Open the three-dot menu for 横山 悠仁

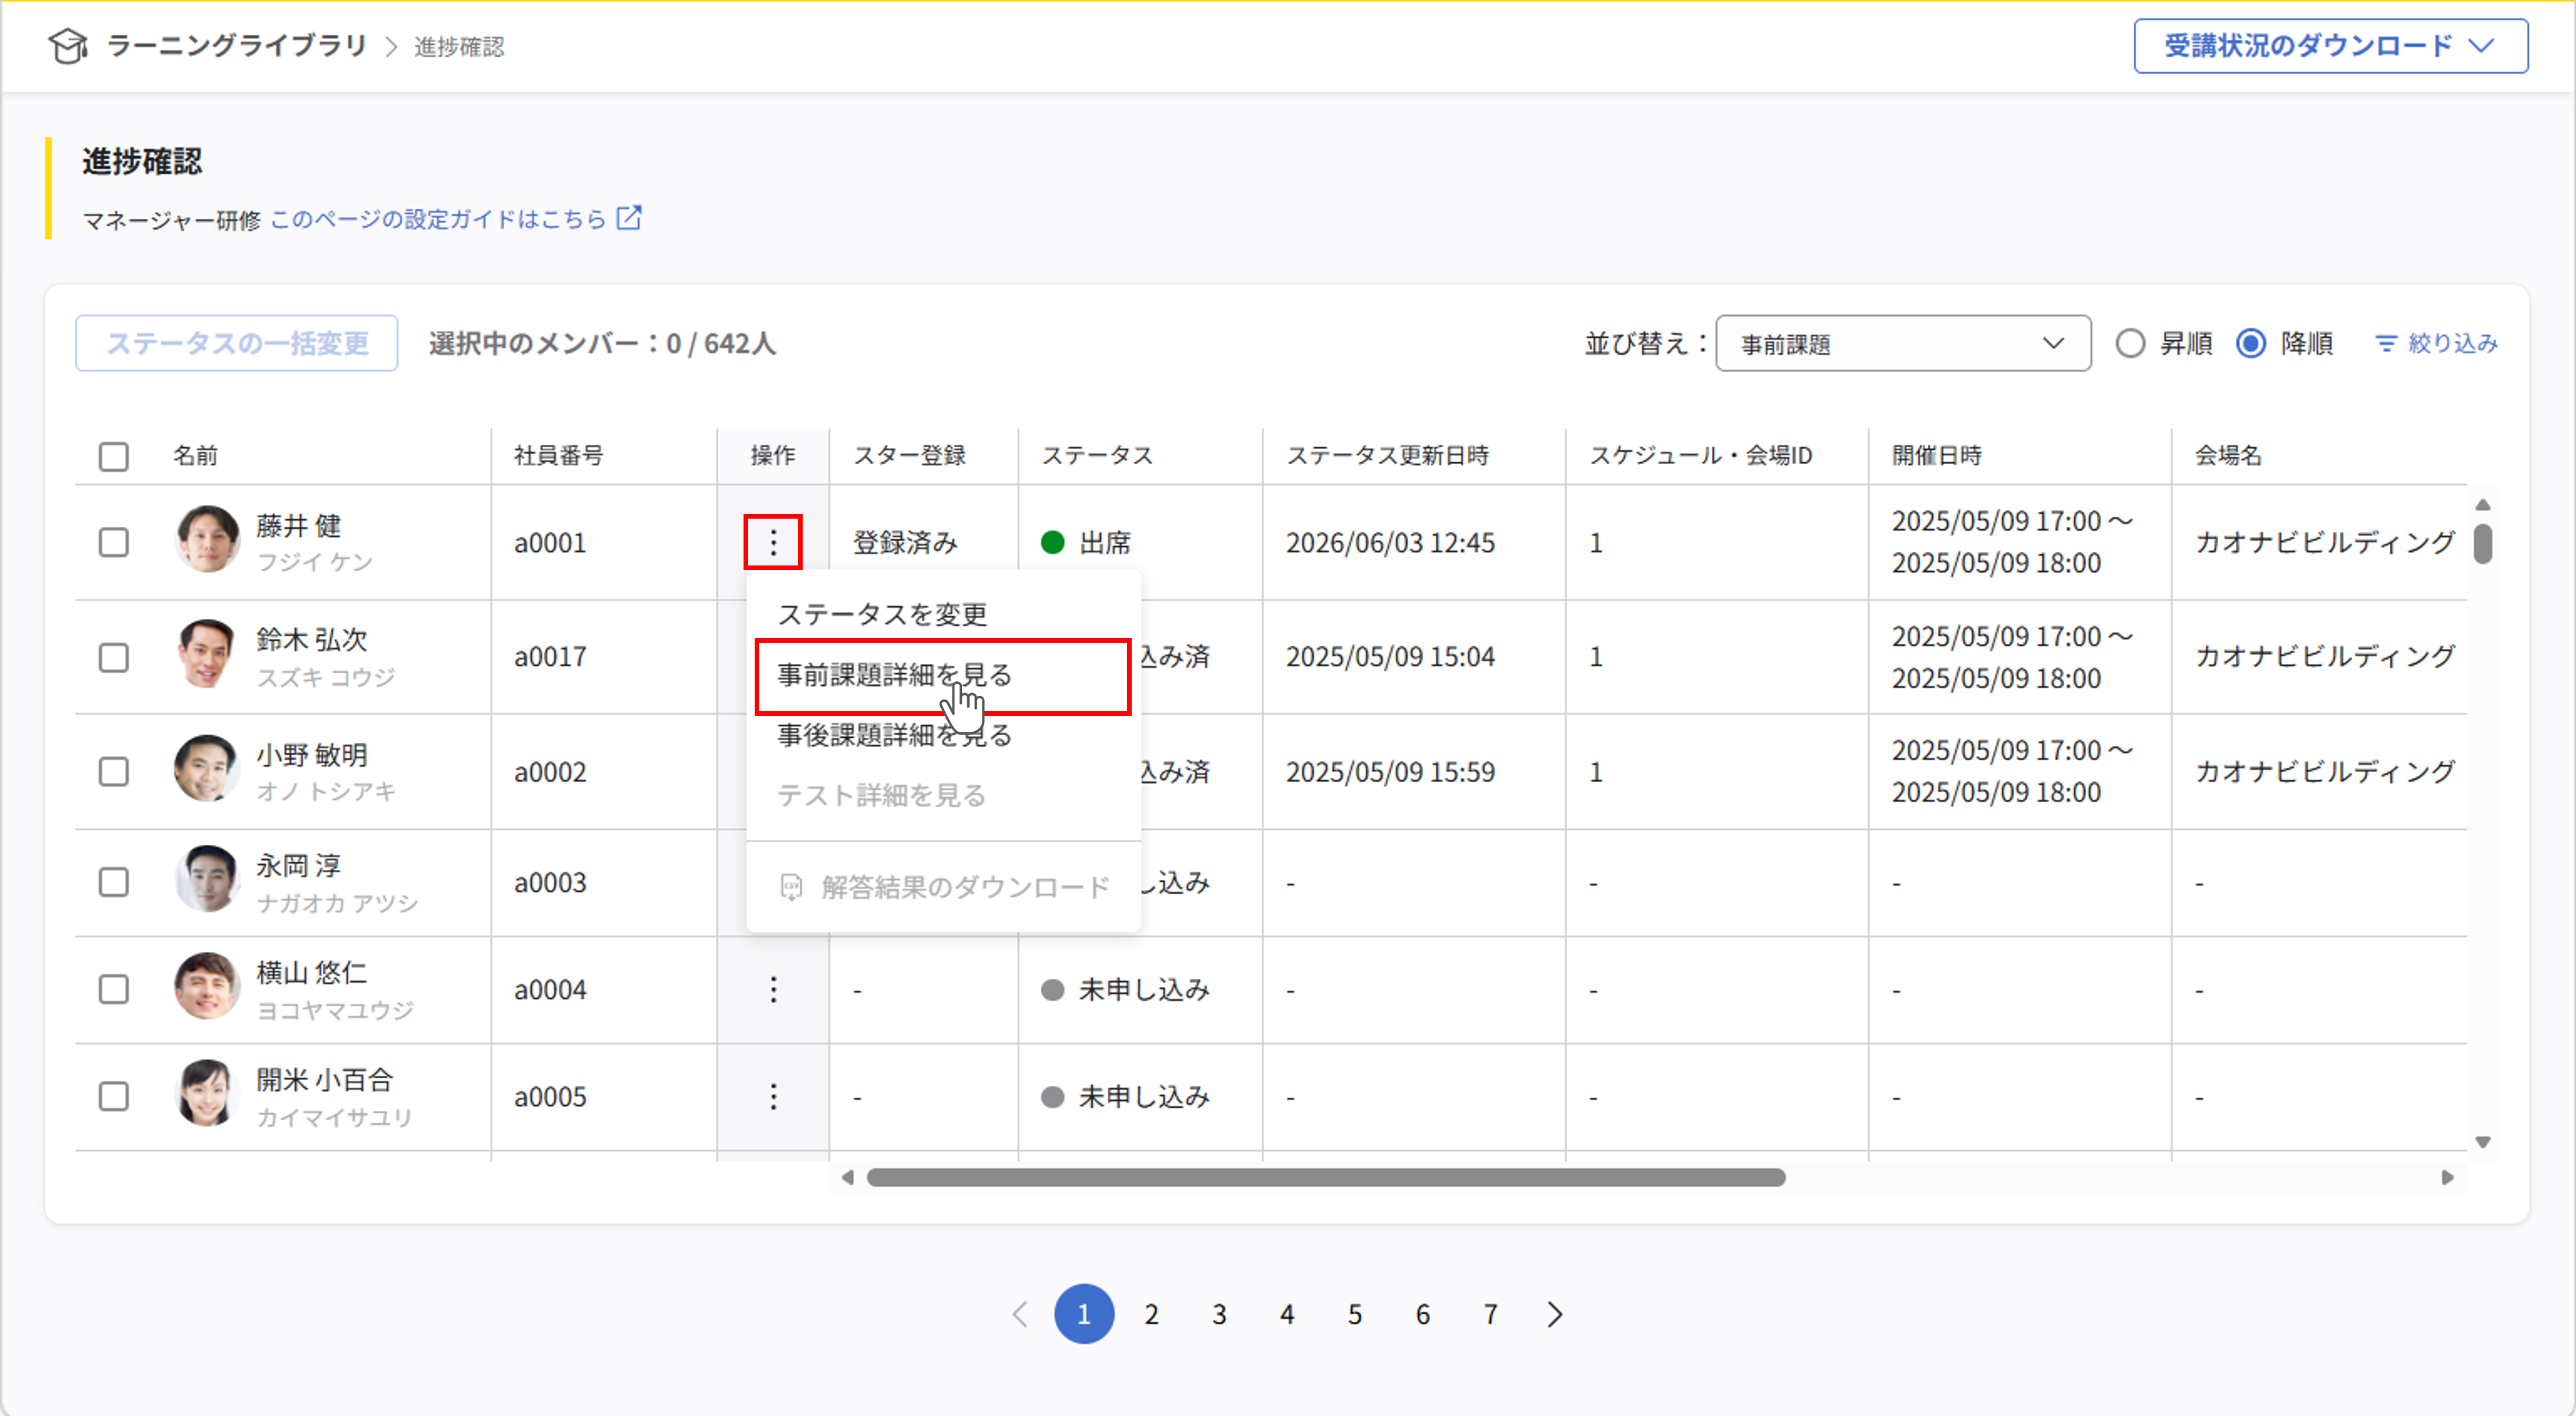[x=773, y=989]
